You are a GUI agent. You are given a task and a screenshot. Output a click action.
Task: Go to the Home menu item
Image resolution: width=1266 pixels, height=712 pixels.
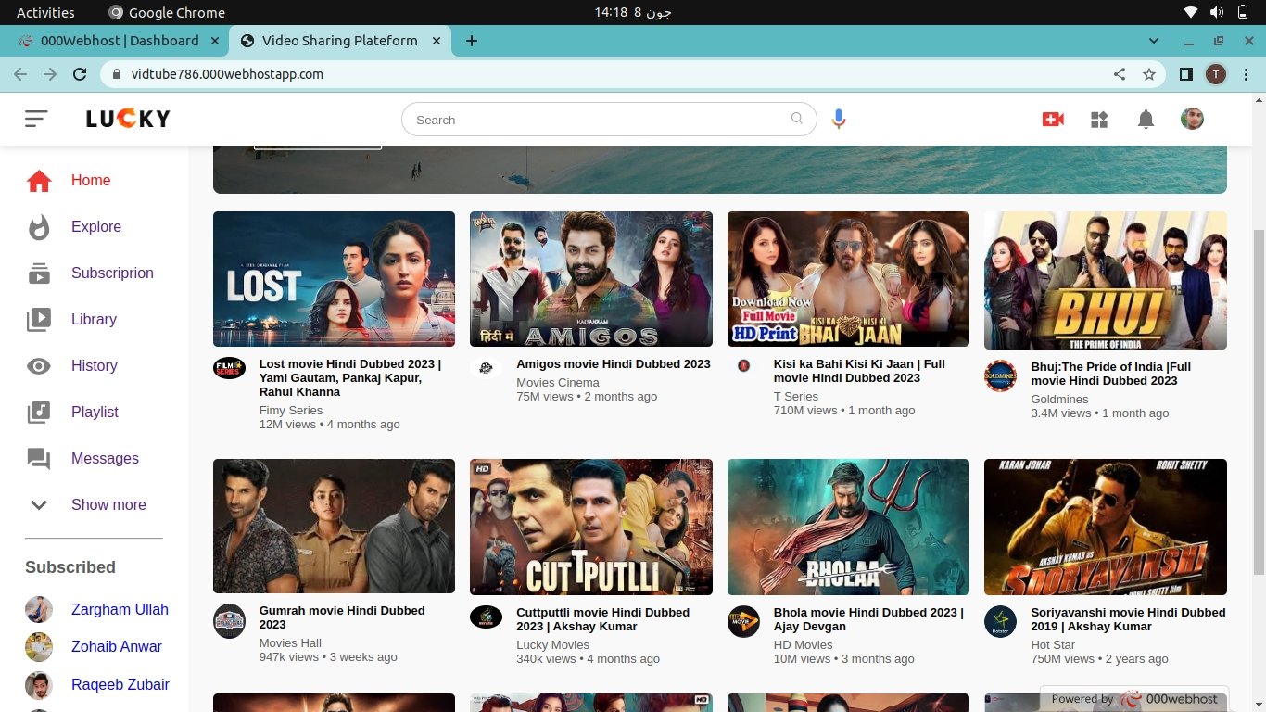coord(90,180)
